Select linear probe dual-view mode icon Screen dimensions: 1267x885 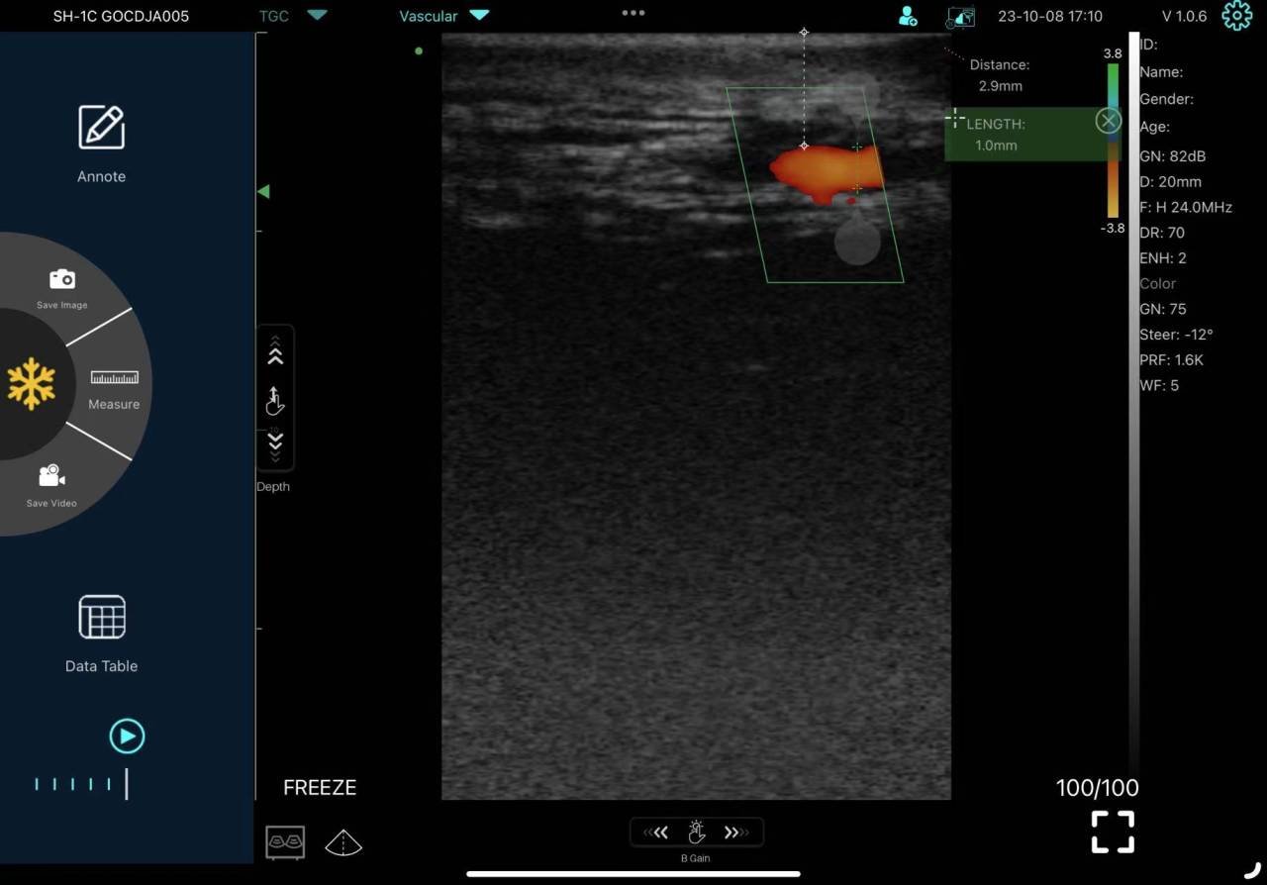[x=285, y=841]
